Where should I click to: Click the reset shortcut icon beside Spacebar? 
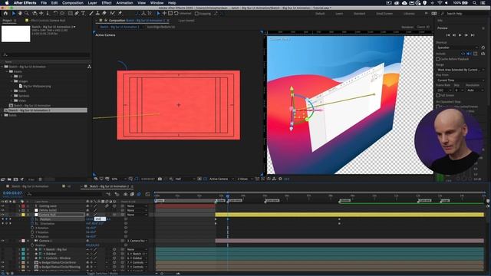483,48
